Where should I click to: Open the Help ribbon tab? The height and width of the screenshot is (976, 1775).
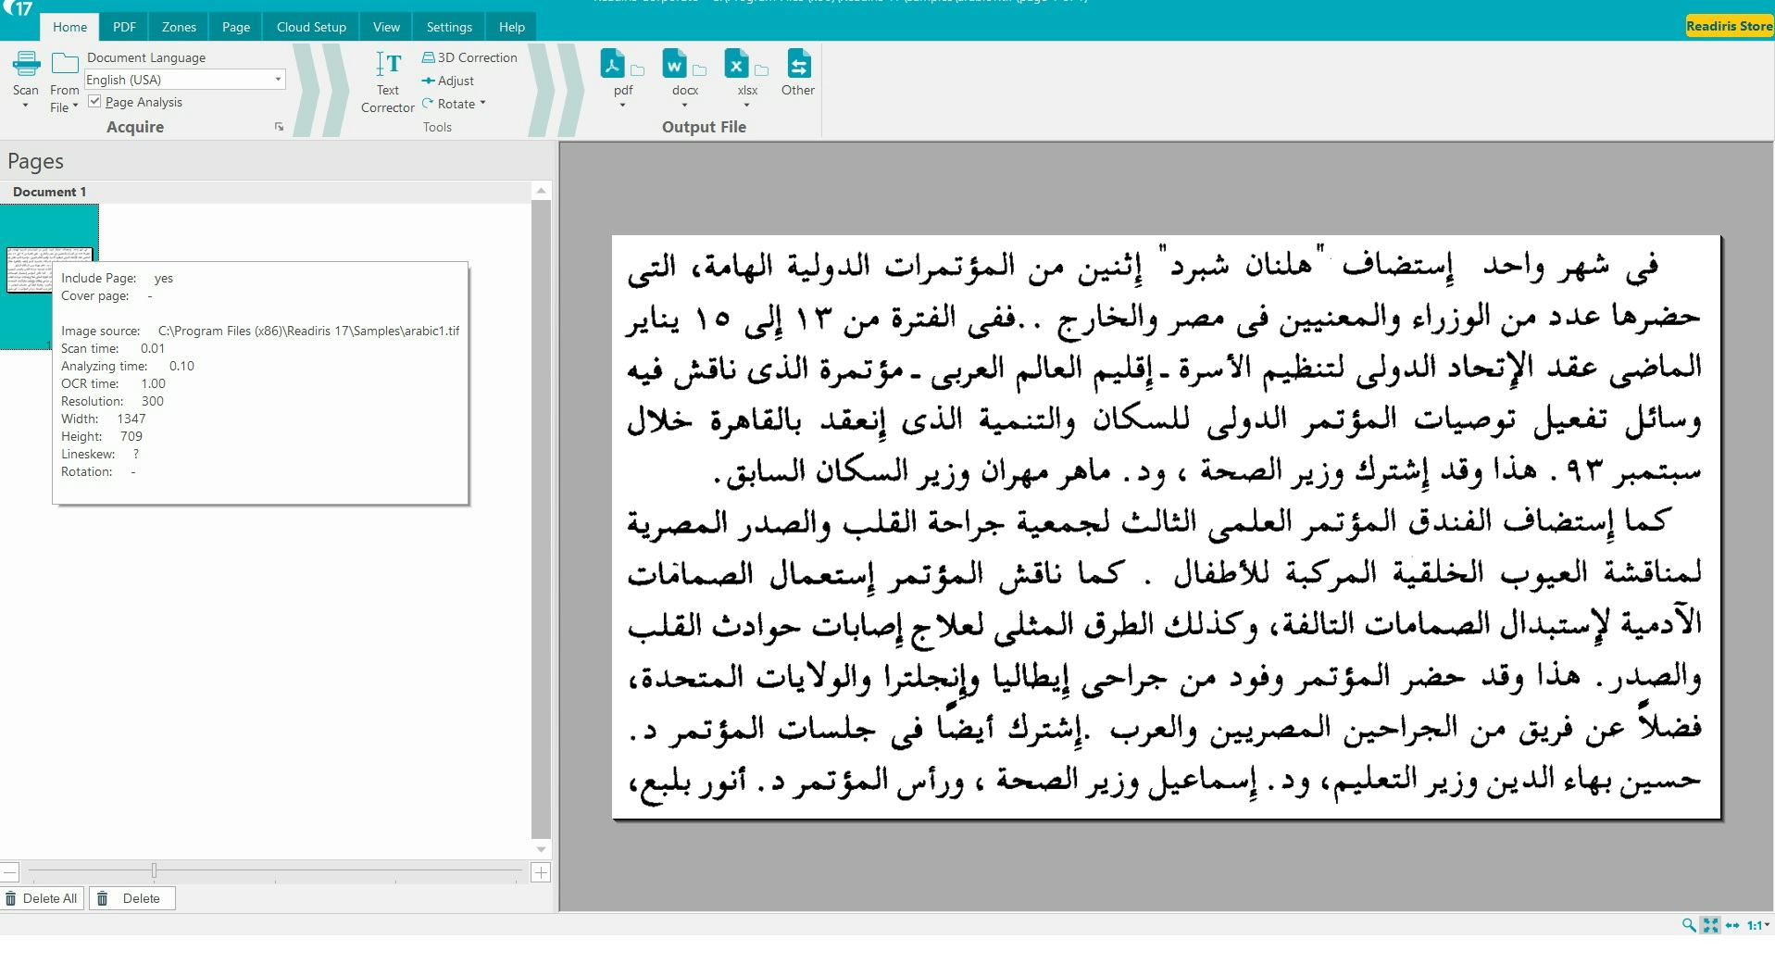point(511,27)
